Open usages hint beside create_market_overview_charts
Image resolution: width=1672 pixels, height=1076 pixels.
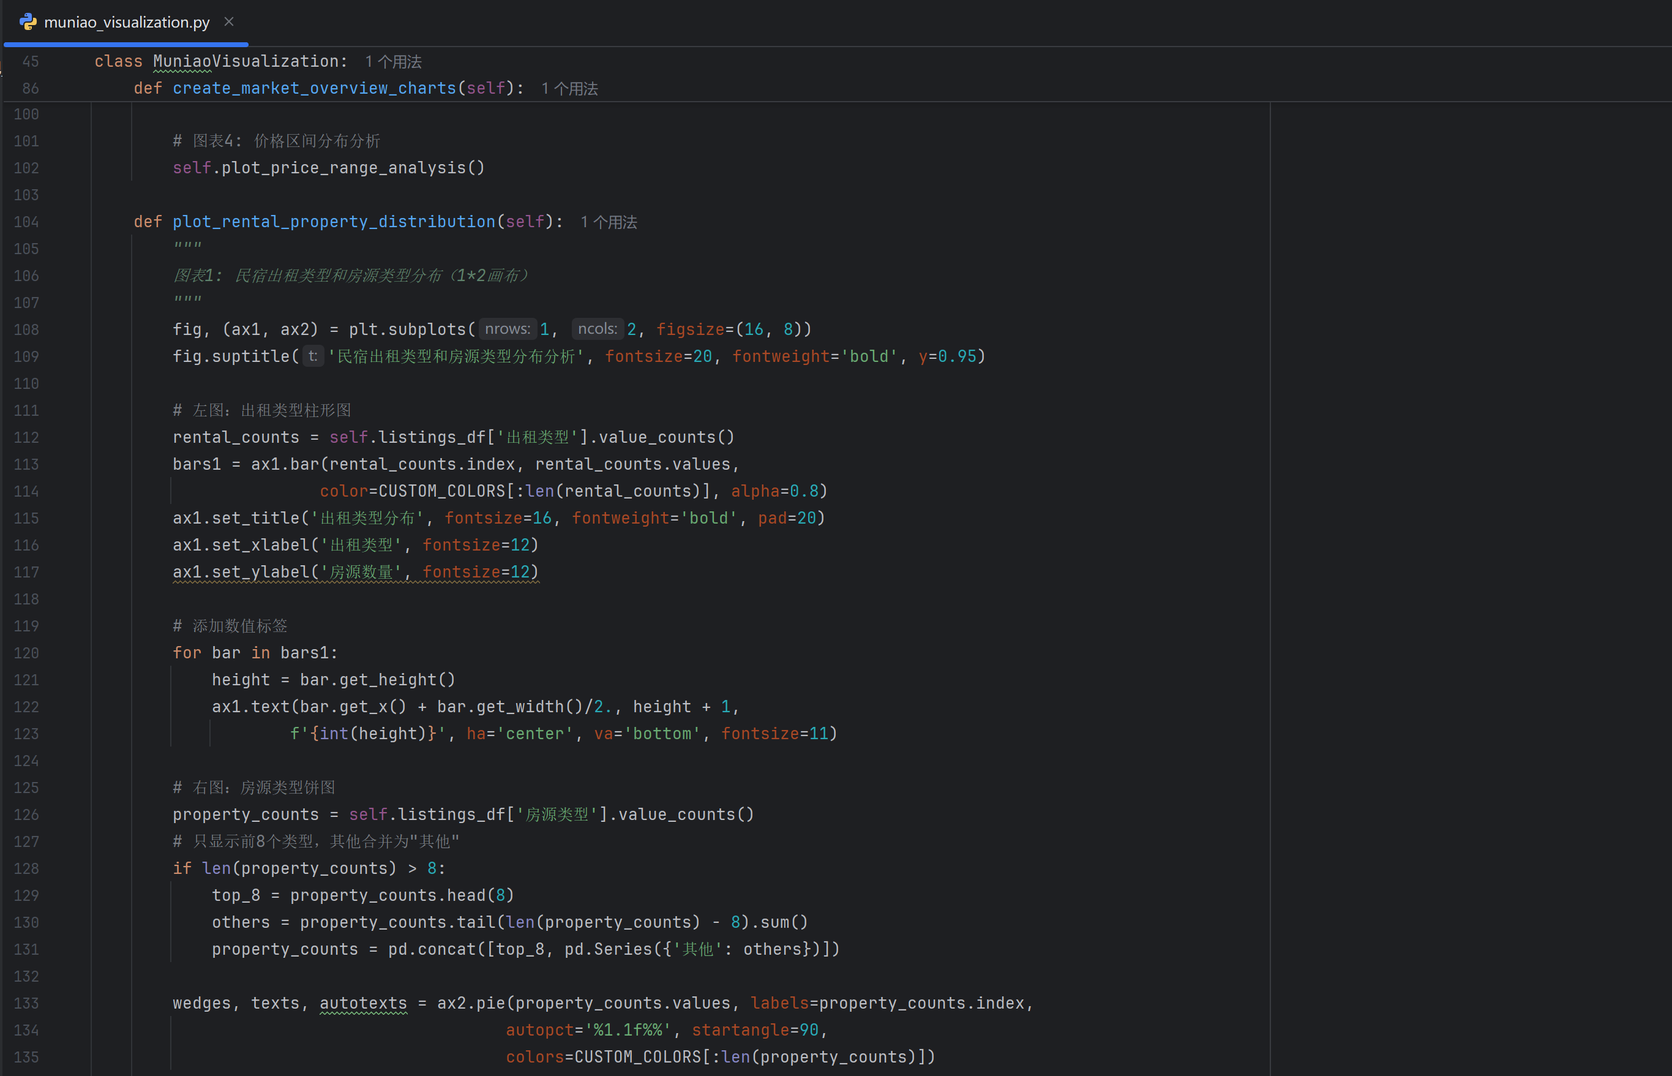pyautogui.click(x=569, y=89)
